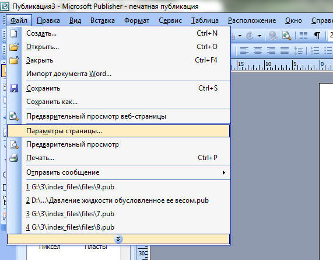Toggle special characters with the ¶ icon
333x260 pixels.
point(317,36)
